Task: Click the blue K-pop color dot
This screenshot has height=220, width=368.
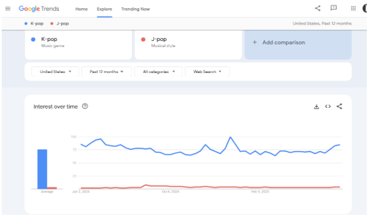Action: pos(33,40)
